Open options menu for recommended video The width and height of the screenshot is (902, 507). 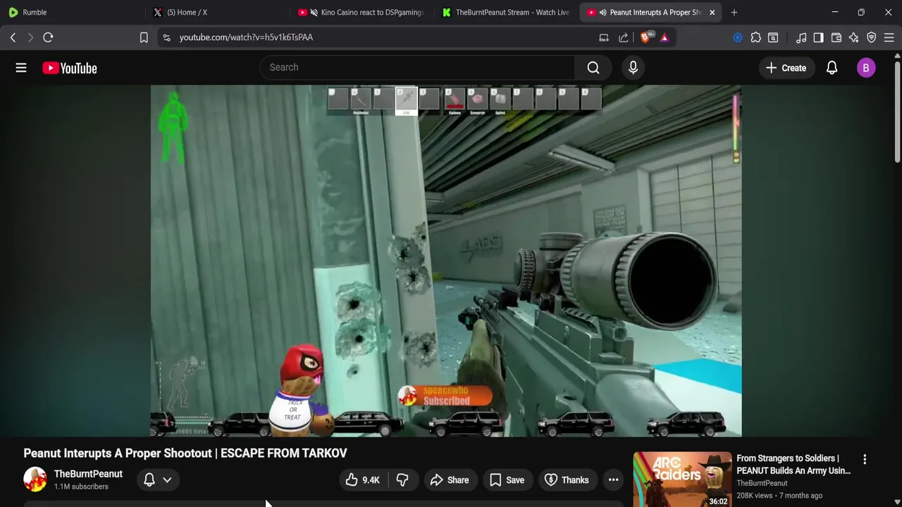pyautogui.click(x=865, y=459)
